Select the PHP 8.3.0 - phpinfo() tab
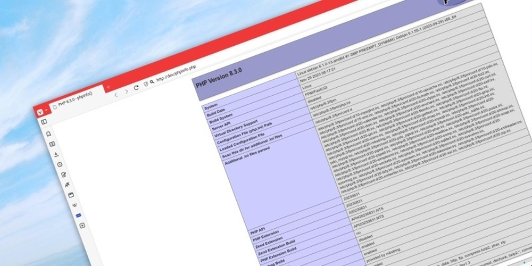The width and height of the screenshot is (532, 266). [74, 97]
